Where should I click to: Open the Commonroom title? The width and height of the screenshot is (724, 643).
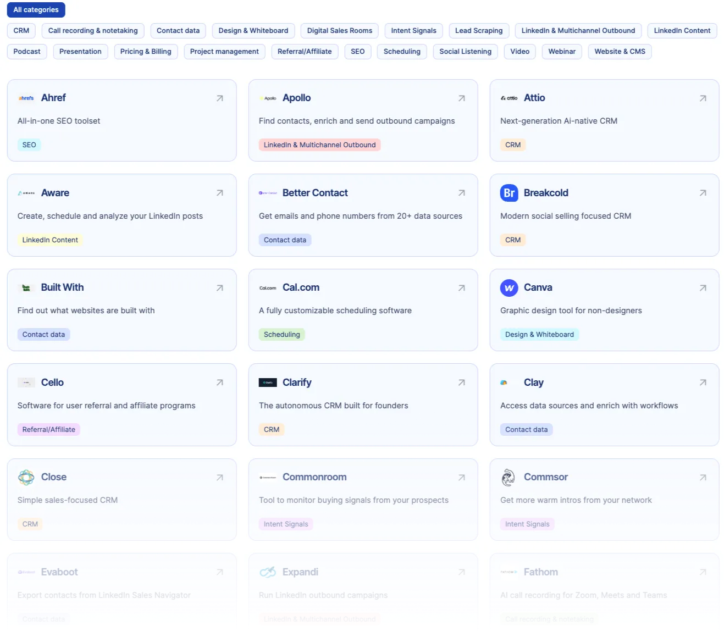point(314,477)
